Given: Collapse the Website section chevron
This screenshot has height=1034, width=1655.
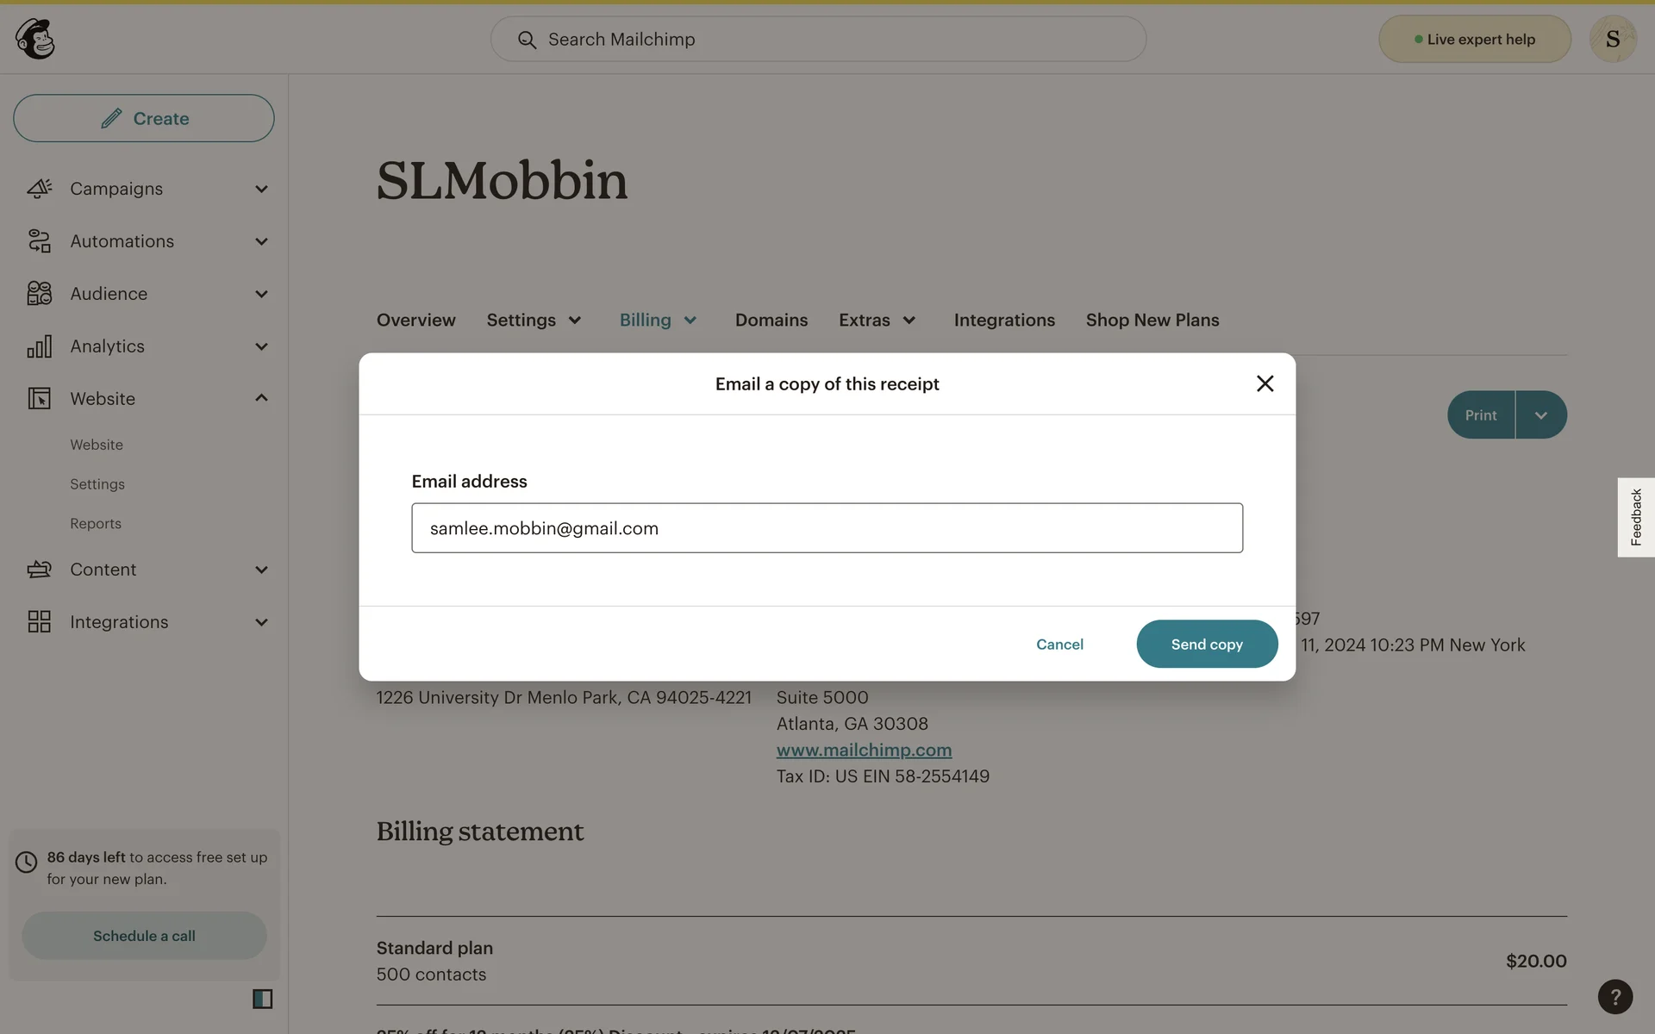Looking at the screenshot, I should click(x=261, y=398).
